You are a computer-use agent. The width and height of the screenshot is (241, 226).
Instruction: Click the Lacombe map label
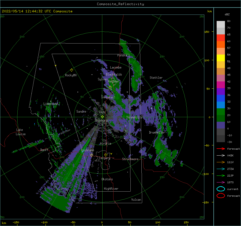[x=116, y=67]
